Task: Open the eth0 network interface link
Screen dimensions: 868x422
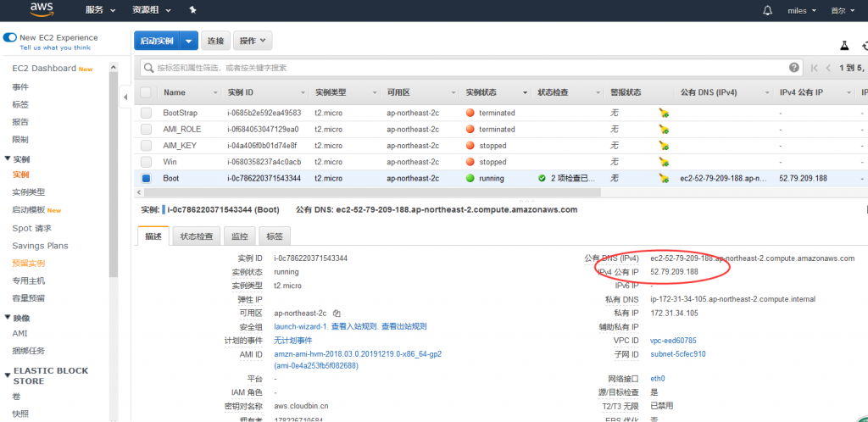Action: (658, 378)
